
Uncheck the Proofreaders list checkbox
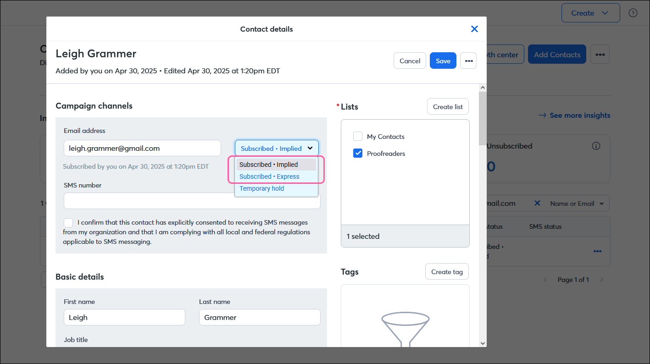click(358, 153)
